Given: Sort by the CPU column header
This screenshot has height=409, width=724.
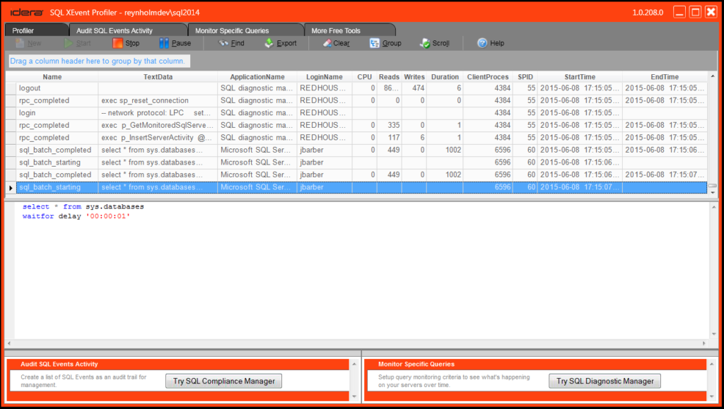Looking at the screenshot, I should [x=364, y=77].
